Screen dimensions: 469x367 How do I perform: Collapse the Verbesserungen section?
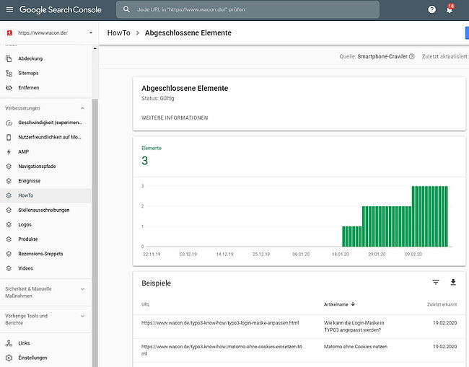[x=82, y=108]
